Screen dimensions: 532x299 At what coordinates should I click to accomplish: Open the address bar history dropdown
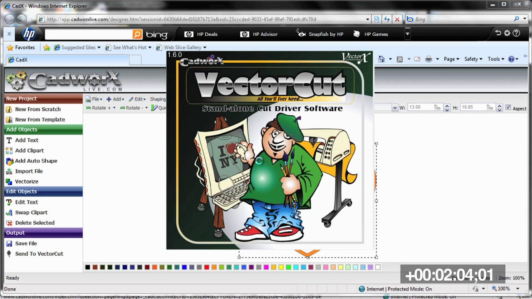pos(367,19)
